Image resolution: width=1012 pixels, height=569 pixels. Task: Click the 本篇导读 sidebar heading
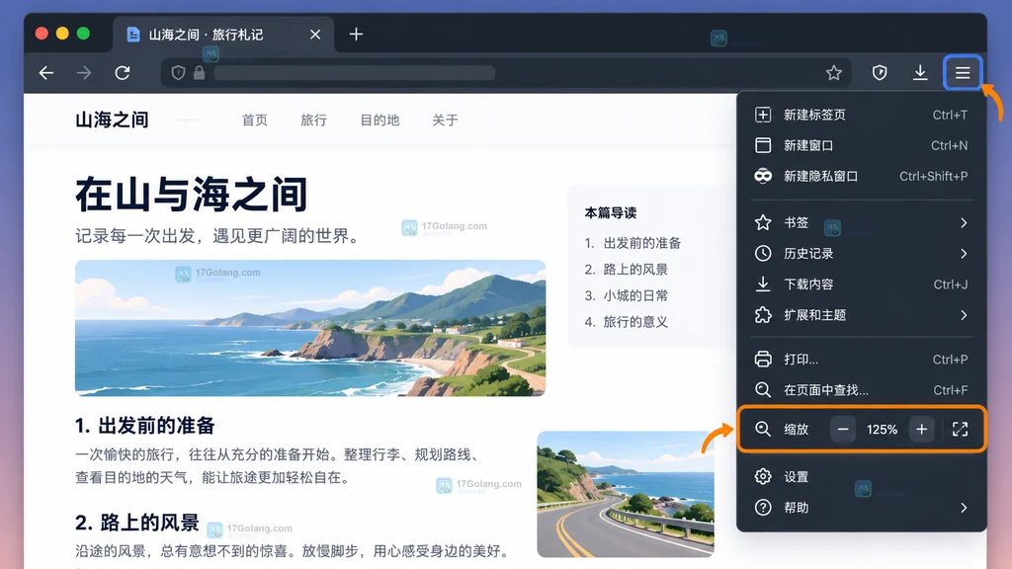(611, 213)
